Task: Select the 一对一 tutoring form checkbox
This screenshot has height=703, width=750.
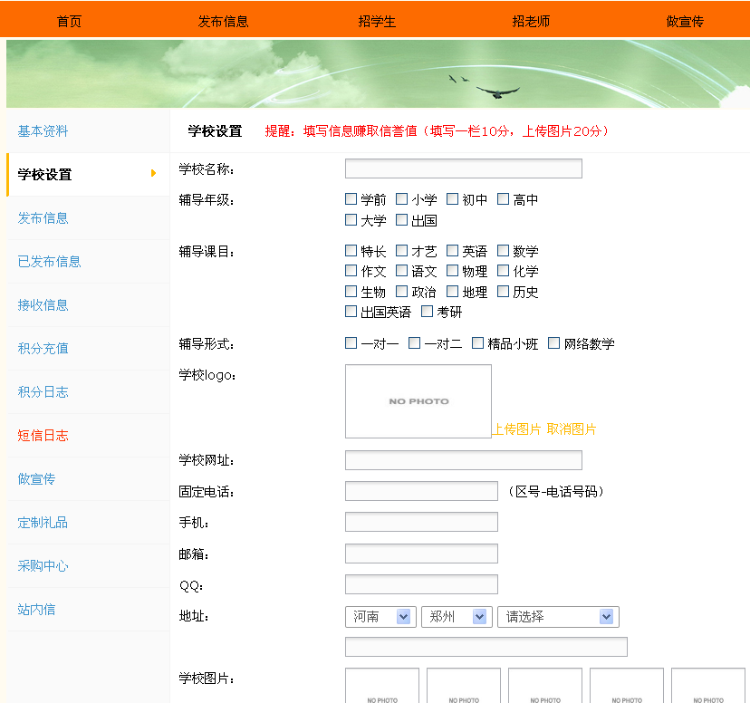Action: click(x=351, y=343)
